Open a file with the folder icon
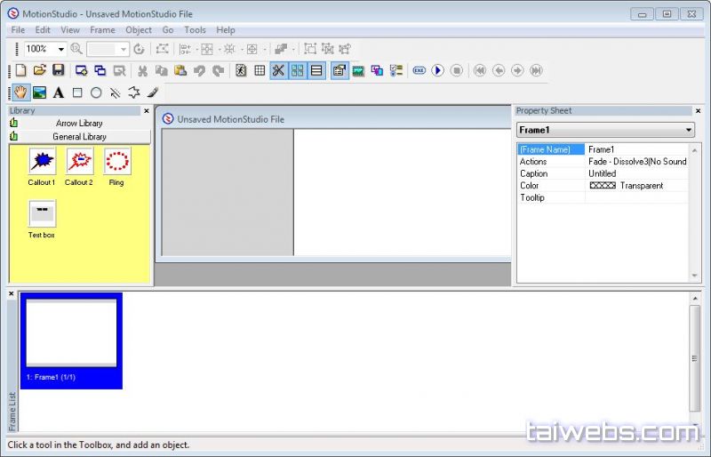 click(x=39, y=70)
